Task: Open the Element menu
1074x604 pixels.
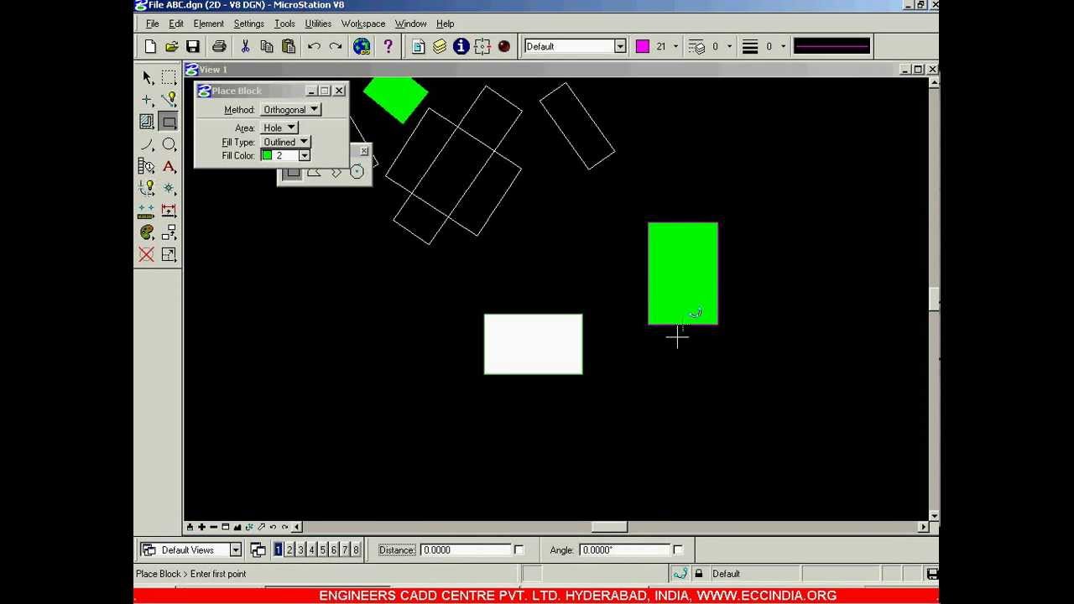Action: [209, 23]
